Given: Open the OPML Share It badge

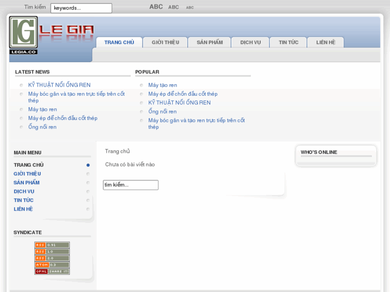Looking at the screenshot, I should [x=52, y=272].
